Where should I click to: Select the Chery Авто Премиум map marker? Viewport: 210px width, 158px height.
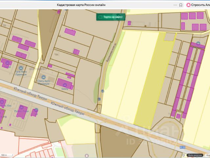(43, 77)
